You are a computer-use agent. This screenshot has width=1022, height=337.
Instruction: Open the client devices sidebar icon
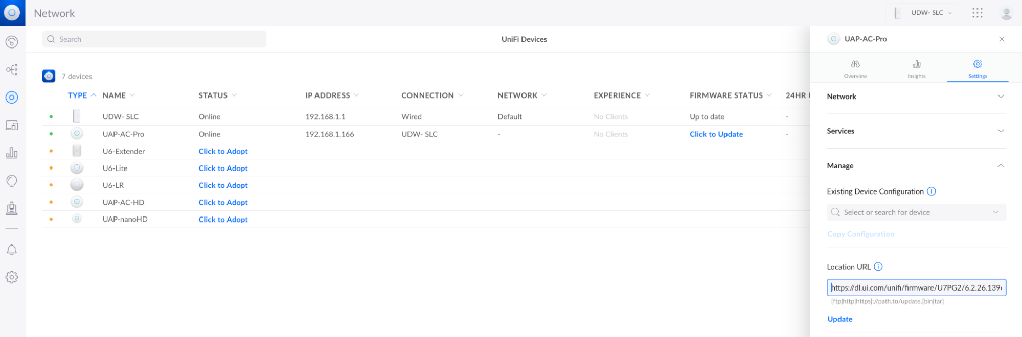pyautogui.click(x=12, y=125)
